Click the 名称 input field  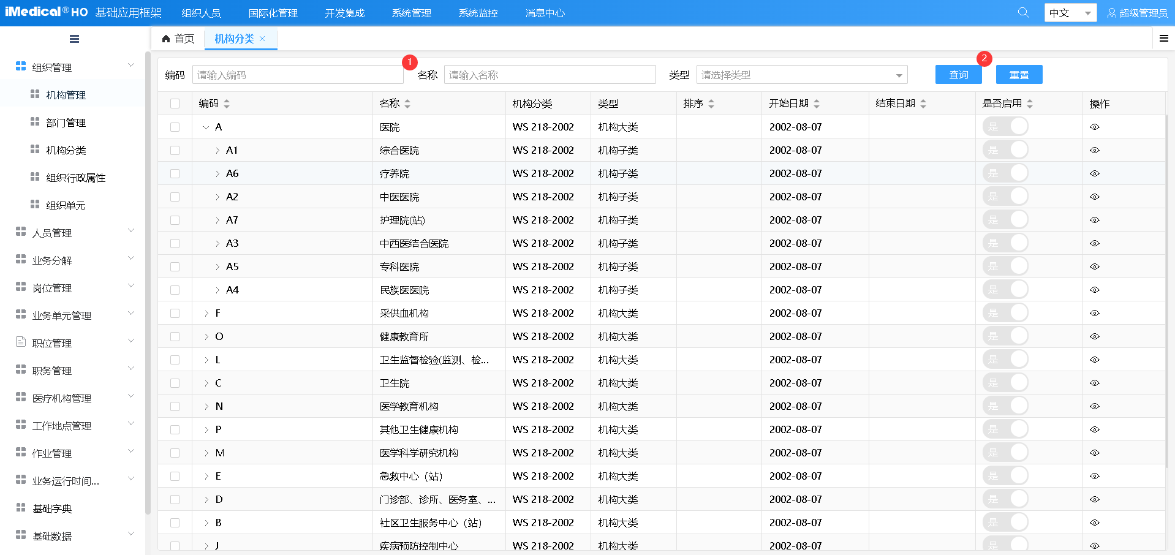click(550, 74)
